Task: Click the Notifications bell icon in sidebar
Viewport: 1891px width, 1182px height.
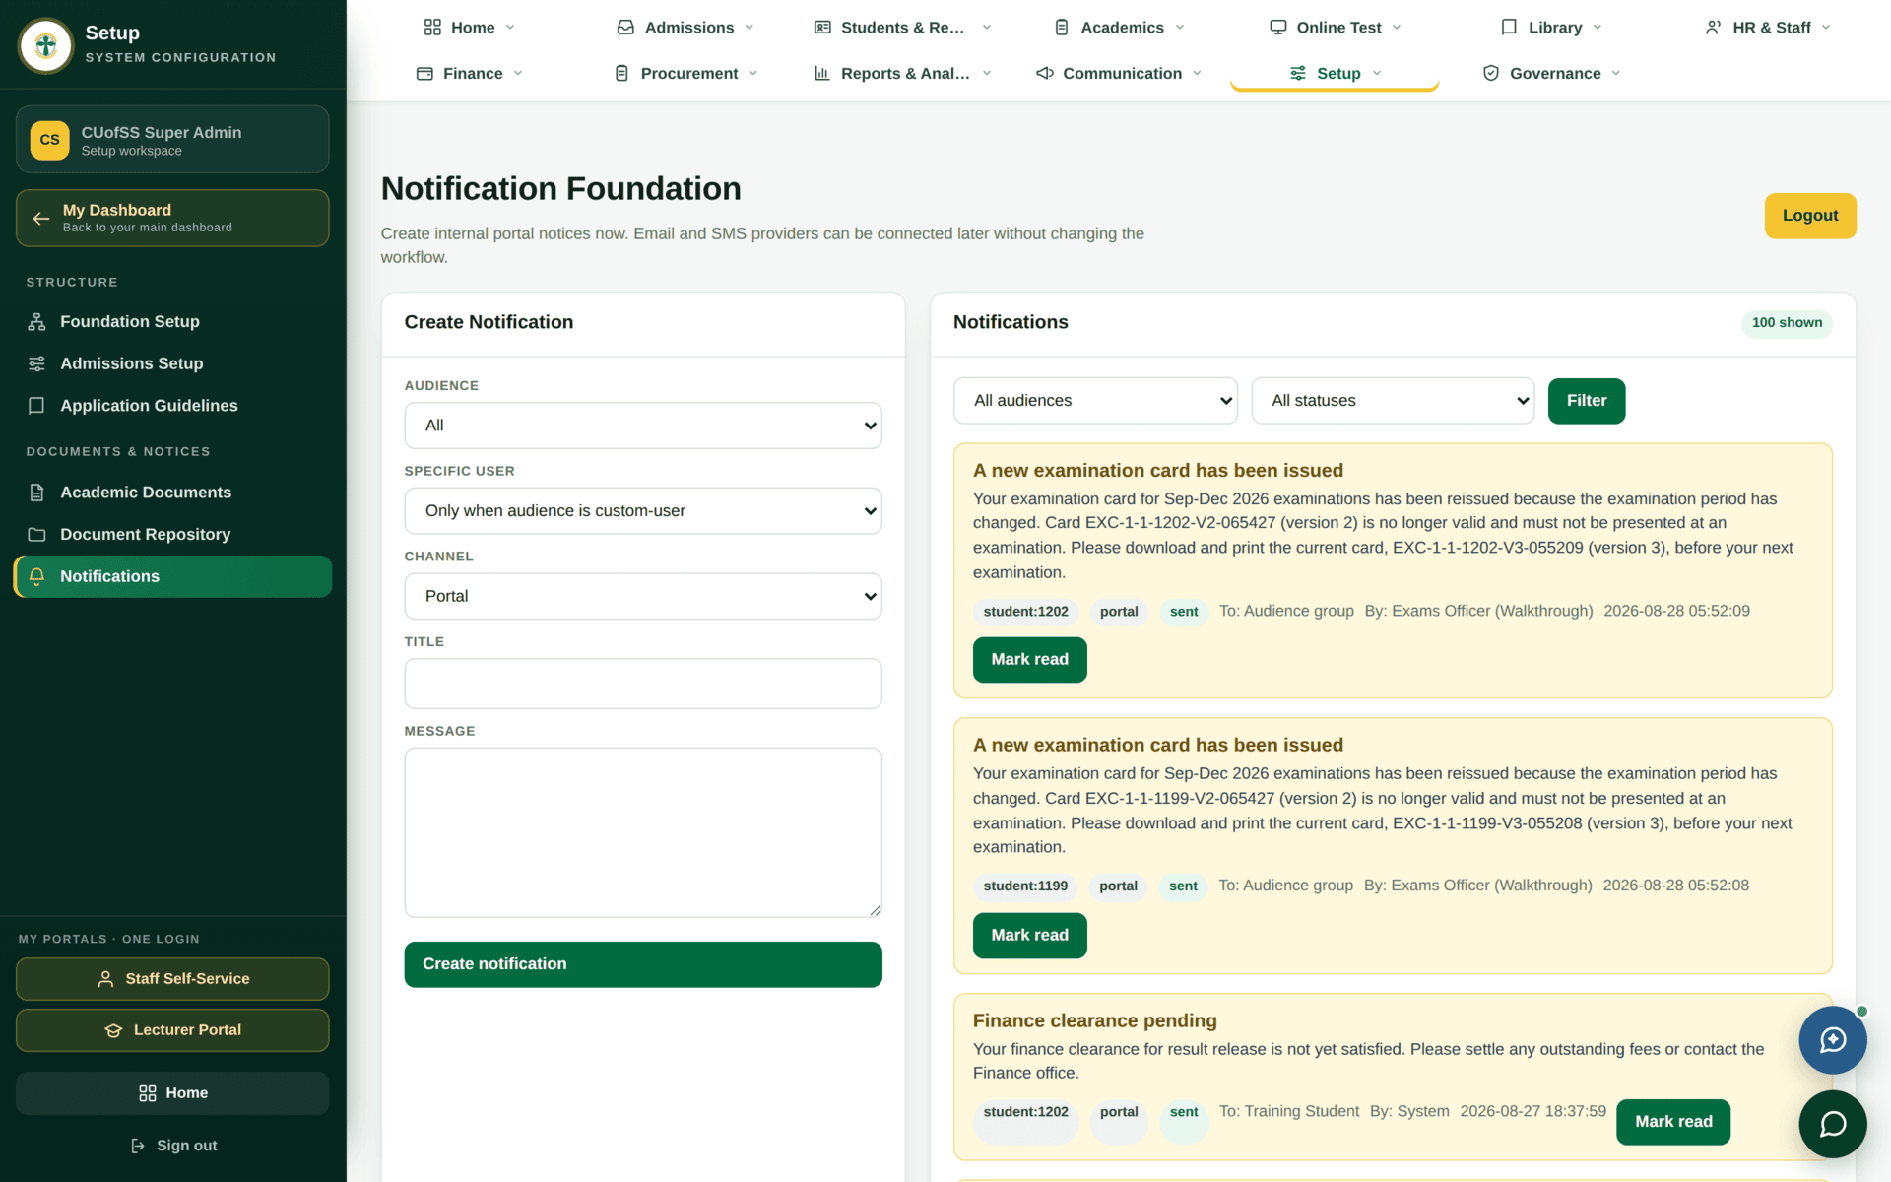Action: coord(36,576)
